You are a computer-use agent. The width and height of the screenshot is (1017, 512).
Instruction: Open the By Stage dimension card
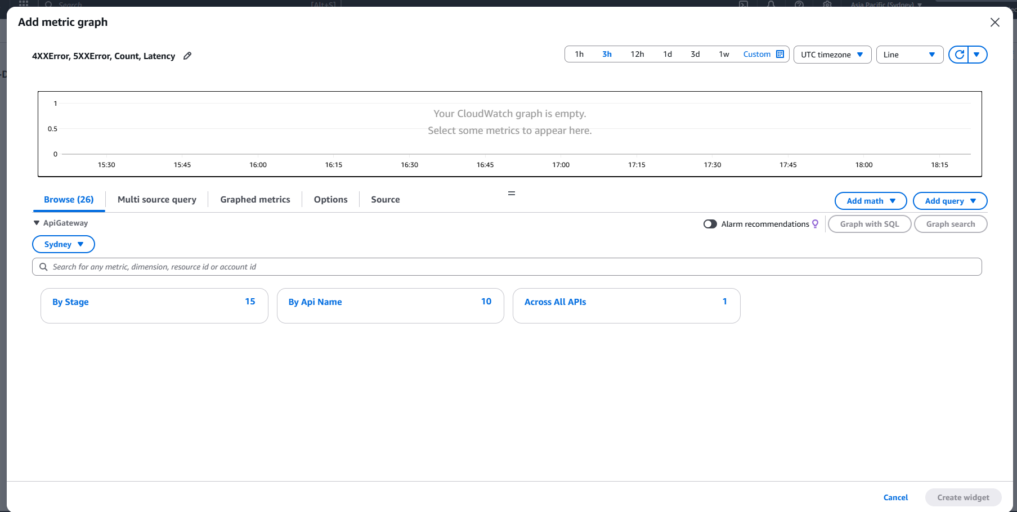click(x=154, y=306)
